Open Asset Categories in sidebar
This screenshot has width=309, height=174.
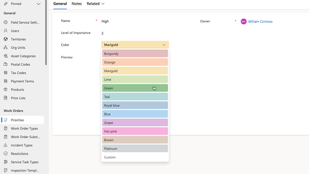click(x=23, y=56)
